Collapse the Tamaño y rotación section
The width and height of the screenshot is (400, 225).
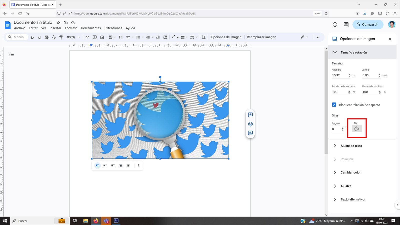click(362, 52)
